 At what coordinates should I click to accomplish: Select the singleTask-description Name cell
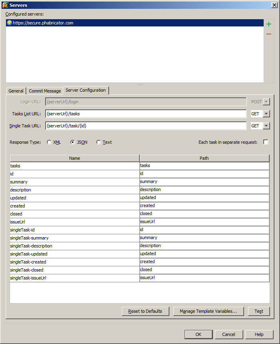pyautogui.click(x=75, y=246)
